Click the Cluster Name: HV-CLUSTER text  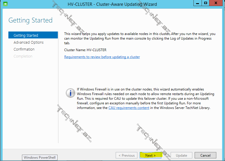pos(85,50)
